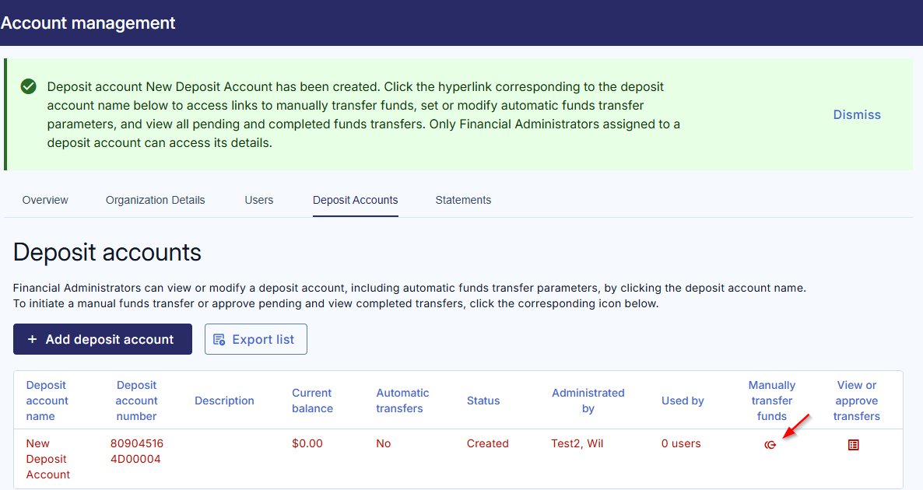This screenshot has height=490, width=923.
Task: Open the Statements tab
Action: point(463,200)
